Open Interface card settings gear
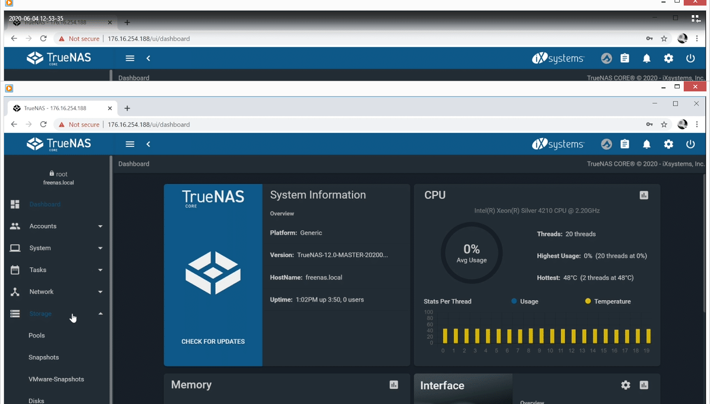 (x=626, y=385)
